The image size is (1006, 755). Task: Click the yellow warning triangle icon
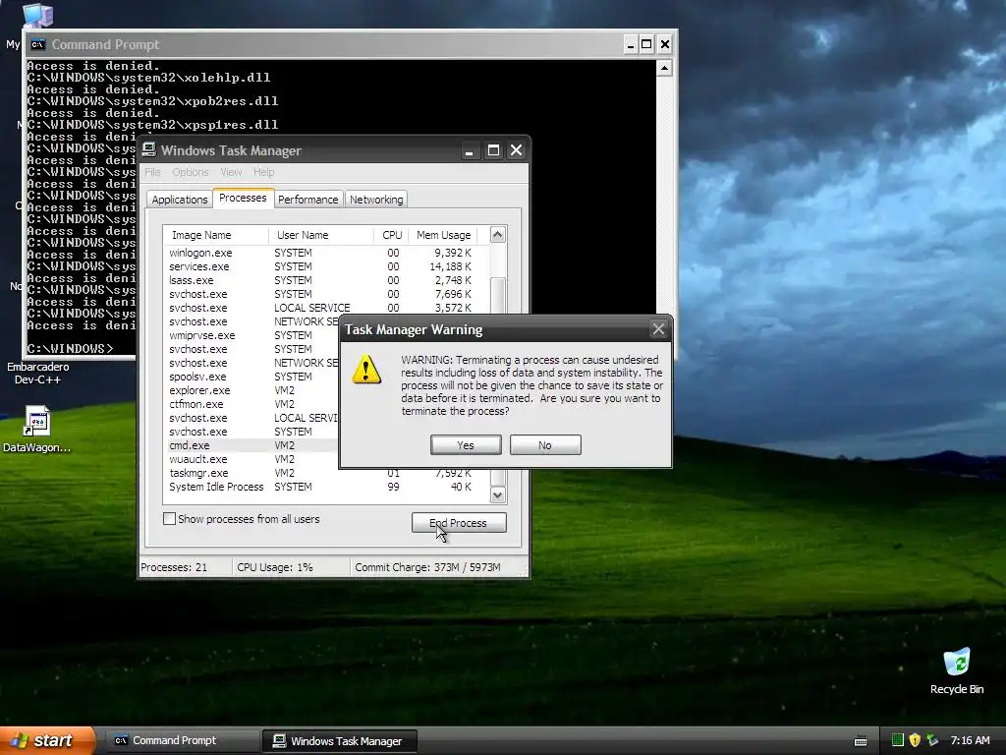point(366,370)
